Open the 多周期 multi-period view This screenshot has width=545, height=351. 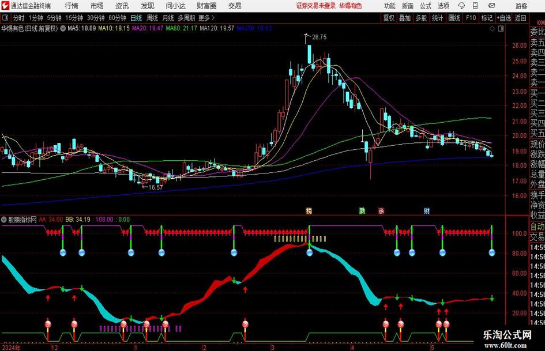(x=186, y=18)
